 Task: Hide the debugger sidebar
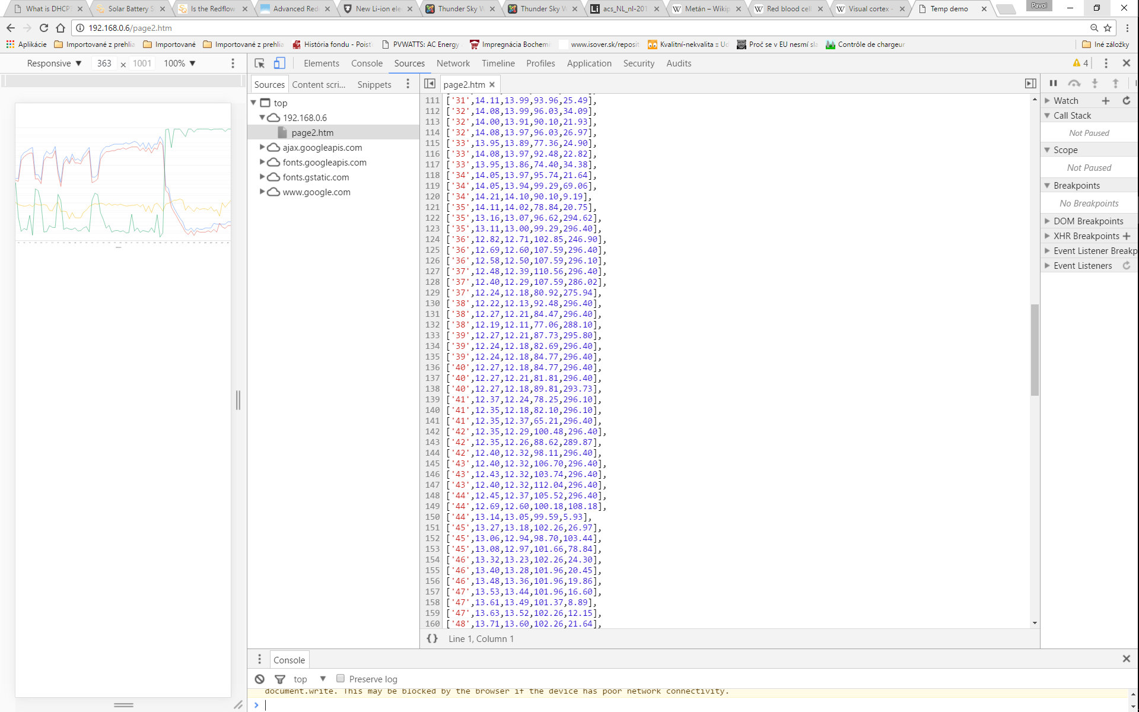pos(1030,84)
